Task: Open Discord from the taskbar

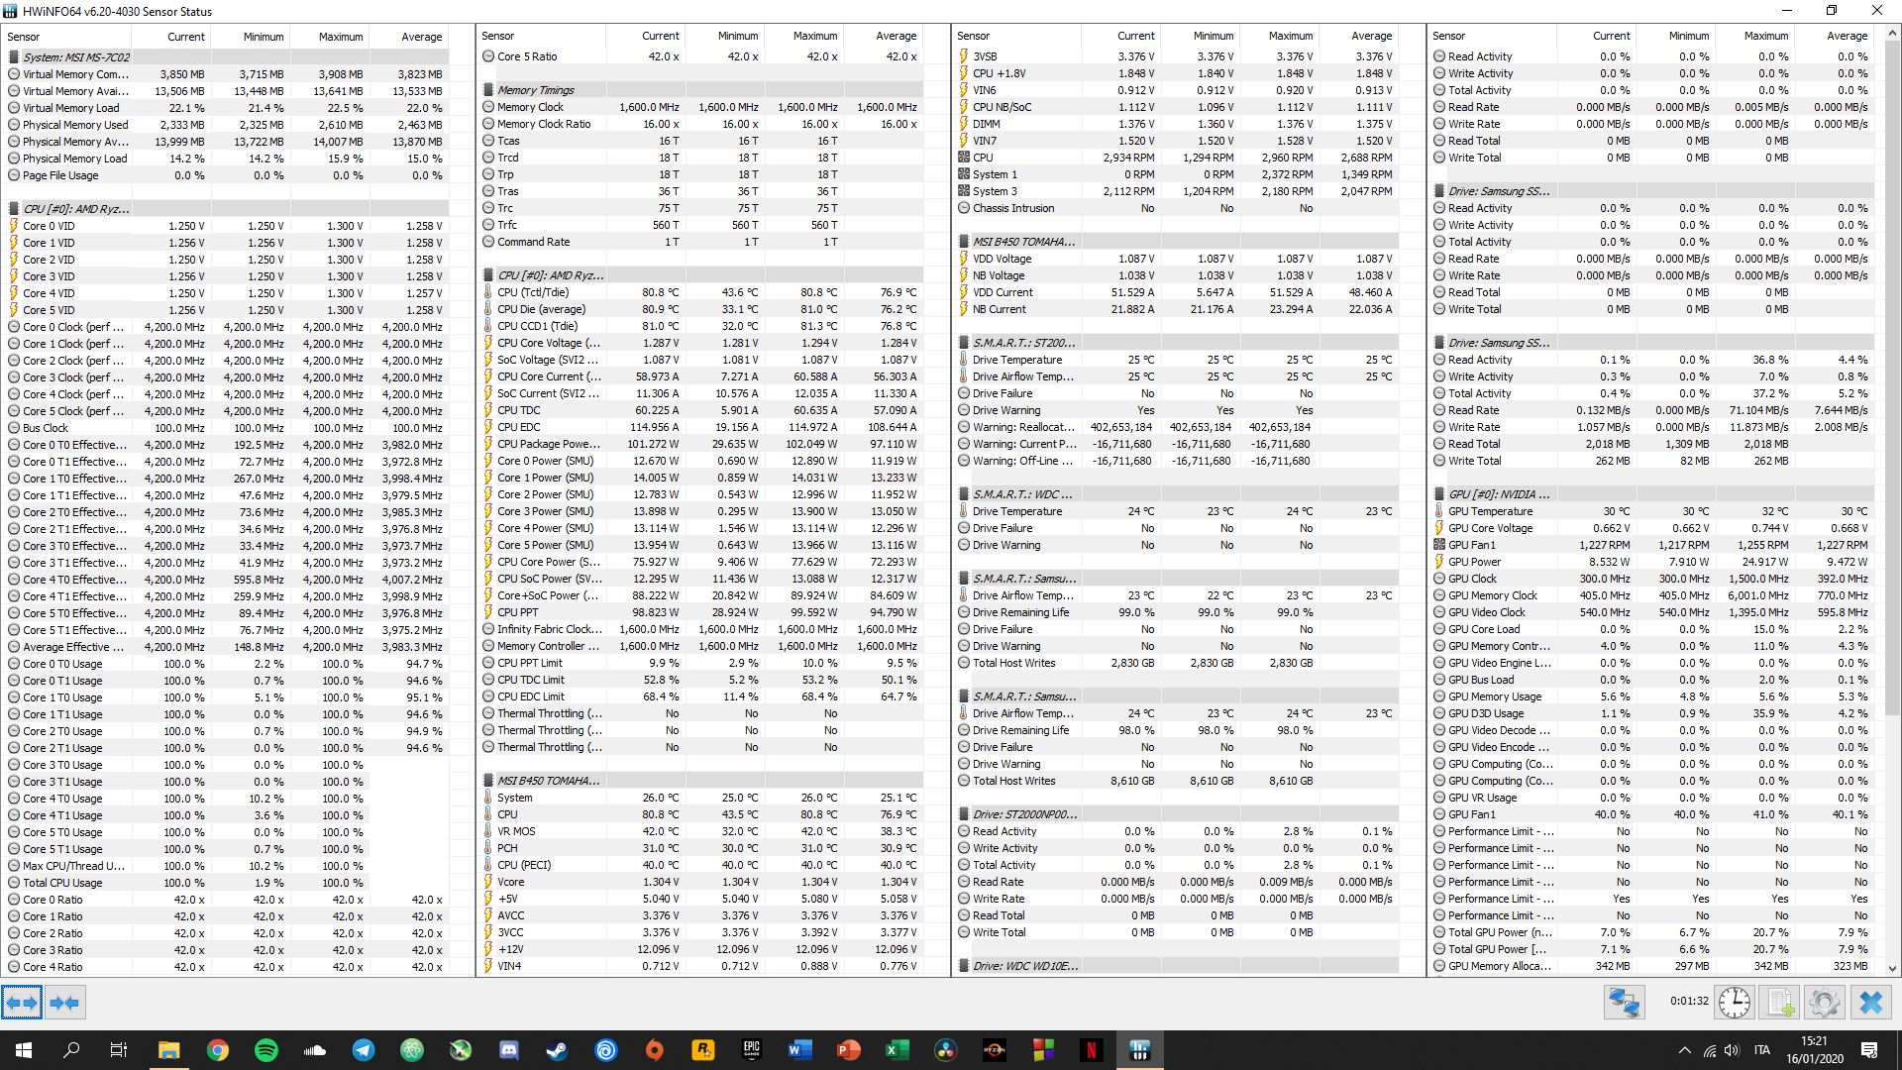Action: coord(509,1050)
